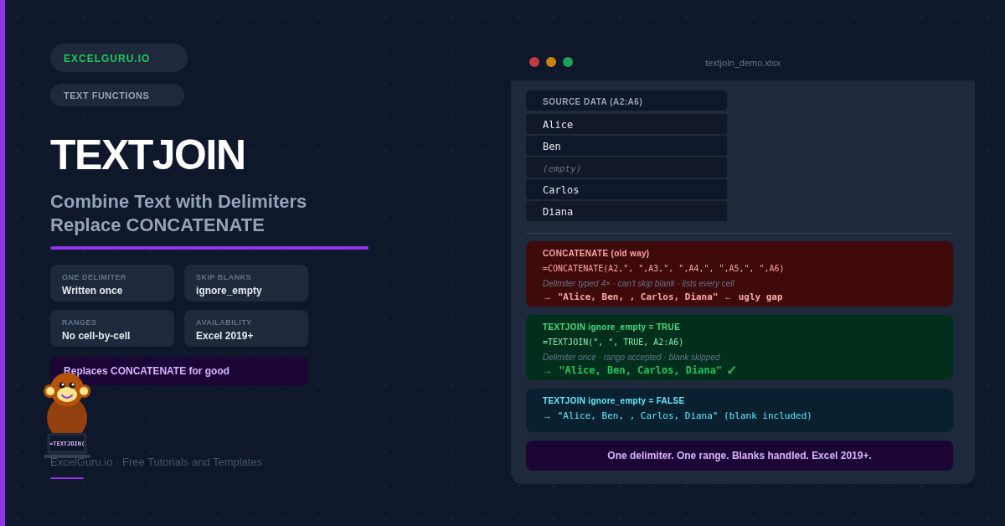The width and height of the screenshot is (1005, 526).
Task: Click the monkey mascot with laptop
Action: coord(67,413)
